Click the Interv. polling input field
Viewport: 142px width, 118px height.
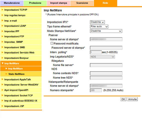(x=96, y=52)
